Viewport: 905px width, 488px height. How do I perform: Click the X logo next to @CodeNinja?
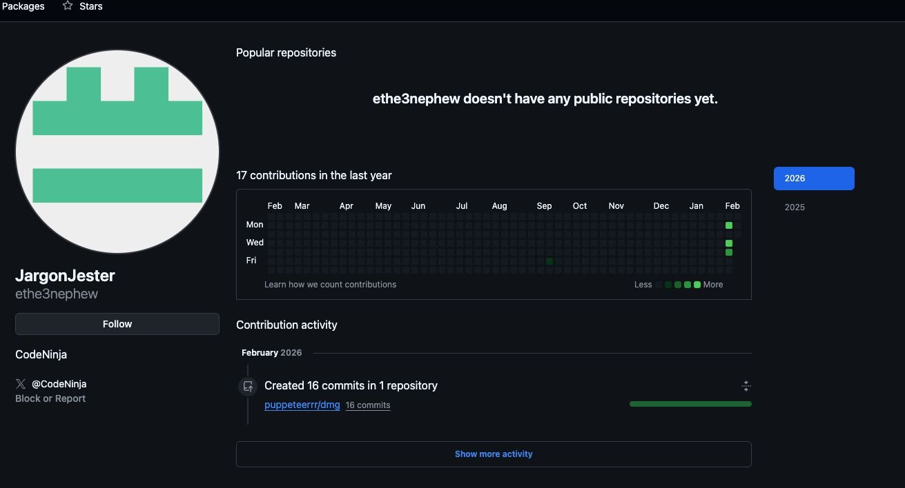[21, 384]
